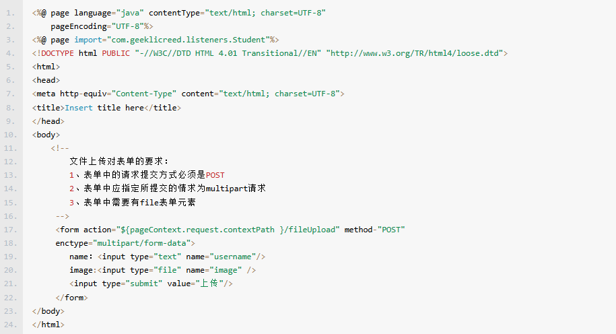
Task: Click line number 1 in the gutter
Action: click(9, 13)
